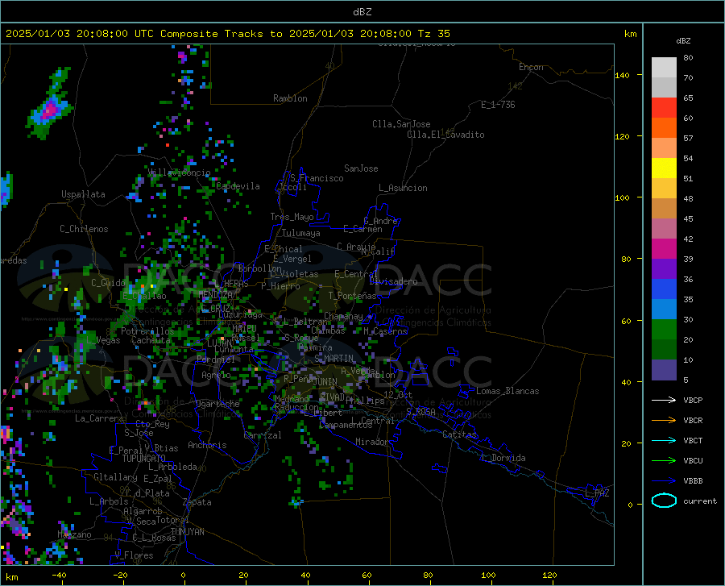
Task: Click the L_PAZ map label
Action: coord(597,493)
